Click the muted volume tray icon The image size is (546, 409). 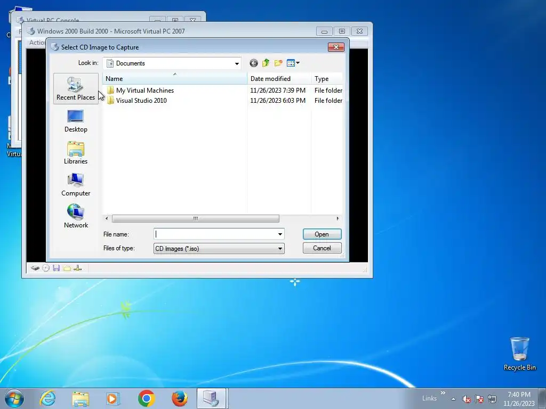pos(467,399)
